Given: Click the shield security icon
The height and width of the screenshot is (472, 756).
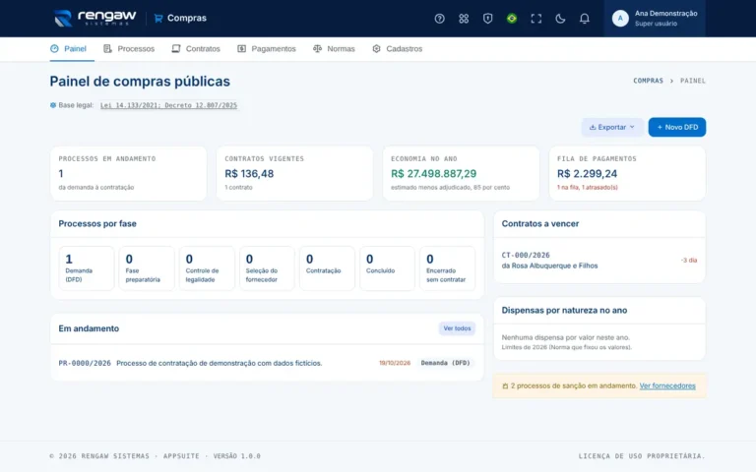Looking at the screenshot, I should coord(487,19).
